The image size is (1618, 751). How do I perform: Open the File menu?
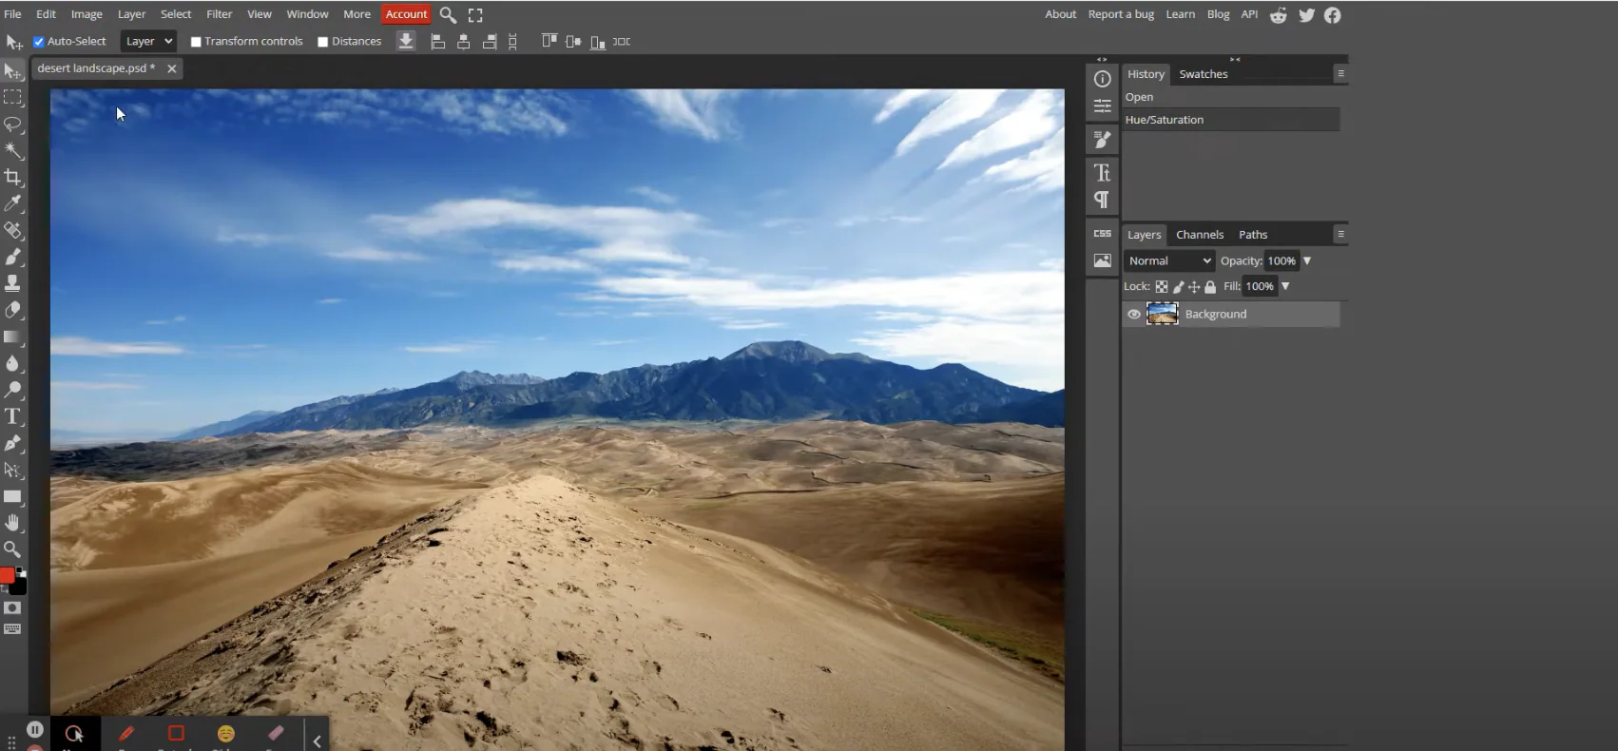coord(12,14)
